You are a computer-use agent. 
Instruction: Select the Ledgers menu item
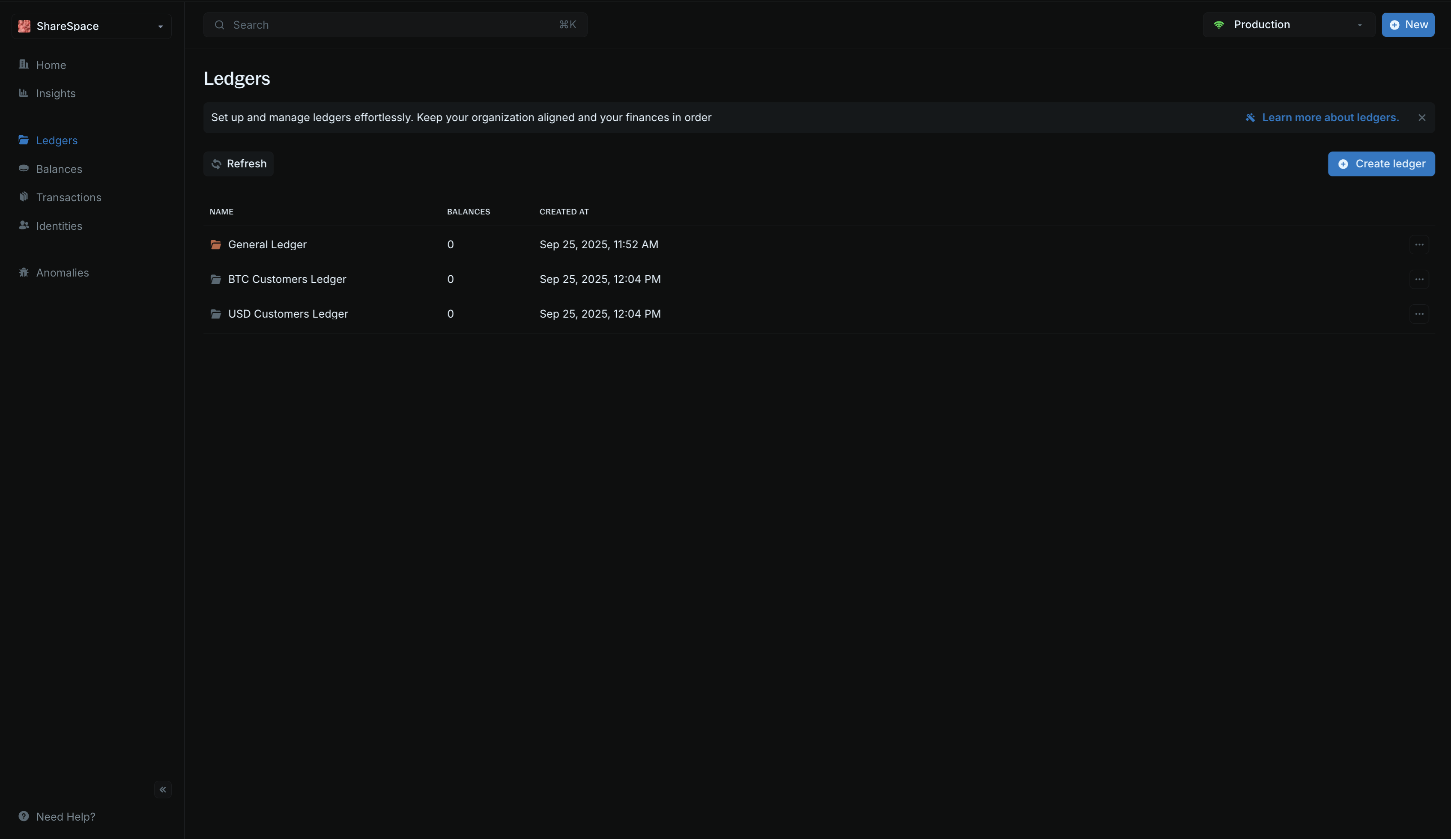point(57,140)
